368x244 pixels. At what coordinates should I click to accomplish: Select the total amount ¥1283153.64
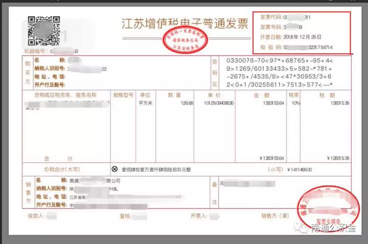point(272,158)
